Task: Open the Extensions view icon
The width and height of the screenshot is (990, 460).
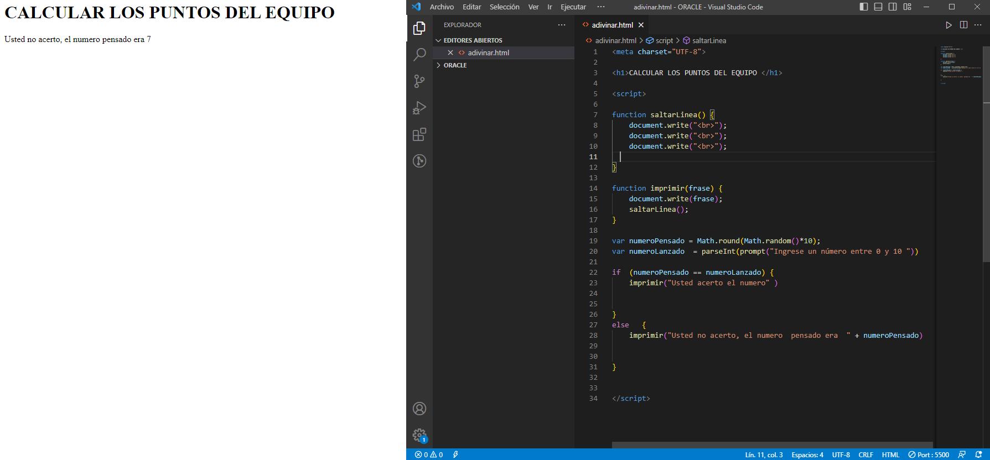Action: 419,134
